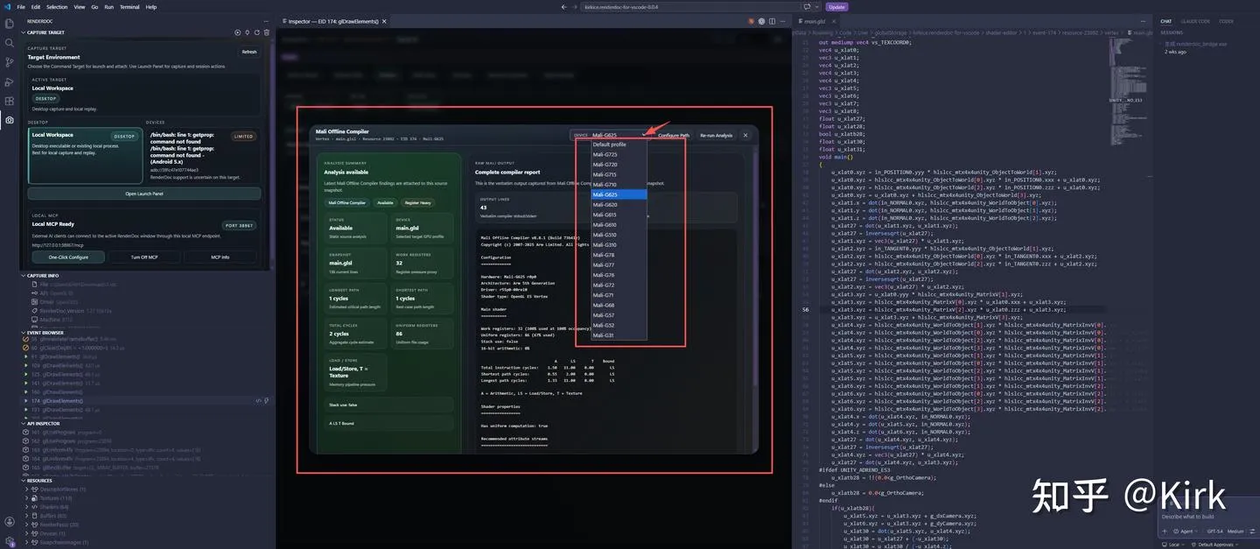1260x549 pixels.
Task: Click the Turn Off MCP button
Action: click(x=144, y=257)
